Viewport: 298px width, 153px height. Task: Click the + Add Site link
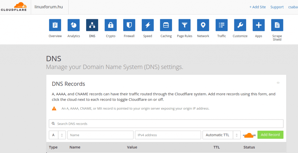click(x=258, y=7)
